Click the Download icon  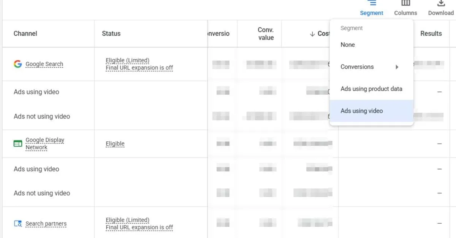coord(441,3)
